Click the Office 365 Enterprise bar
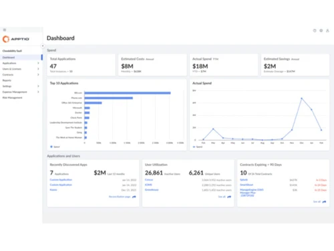 [93, 103]
